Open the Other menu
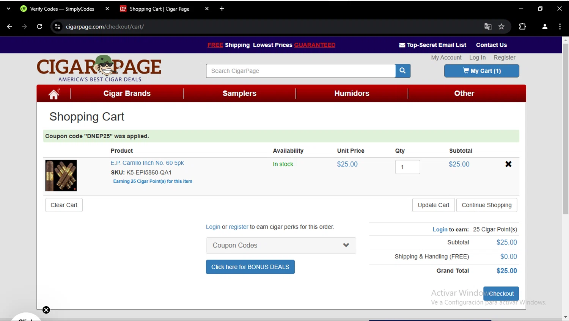 tap(464, 93)
